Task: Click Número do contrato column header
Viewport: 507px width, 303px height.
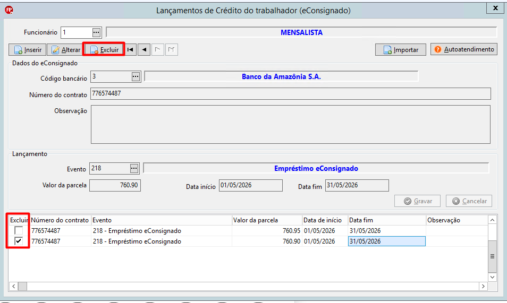Action: (60, 220)
